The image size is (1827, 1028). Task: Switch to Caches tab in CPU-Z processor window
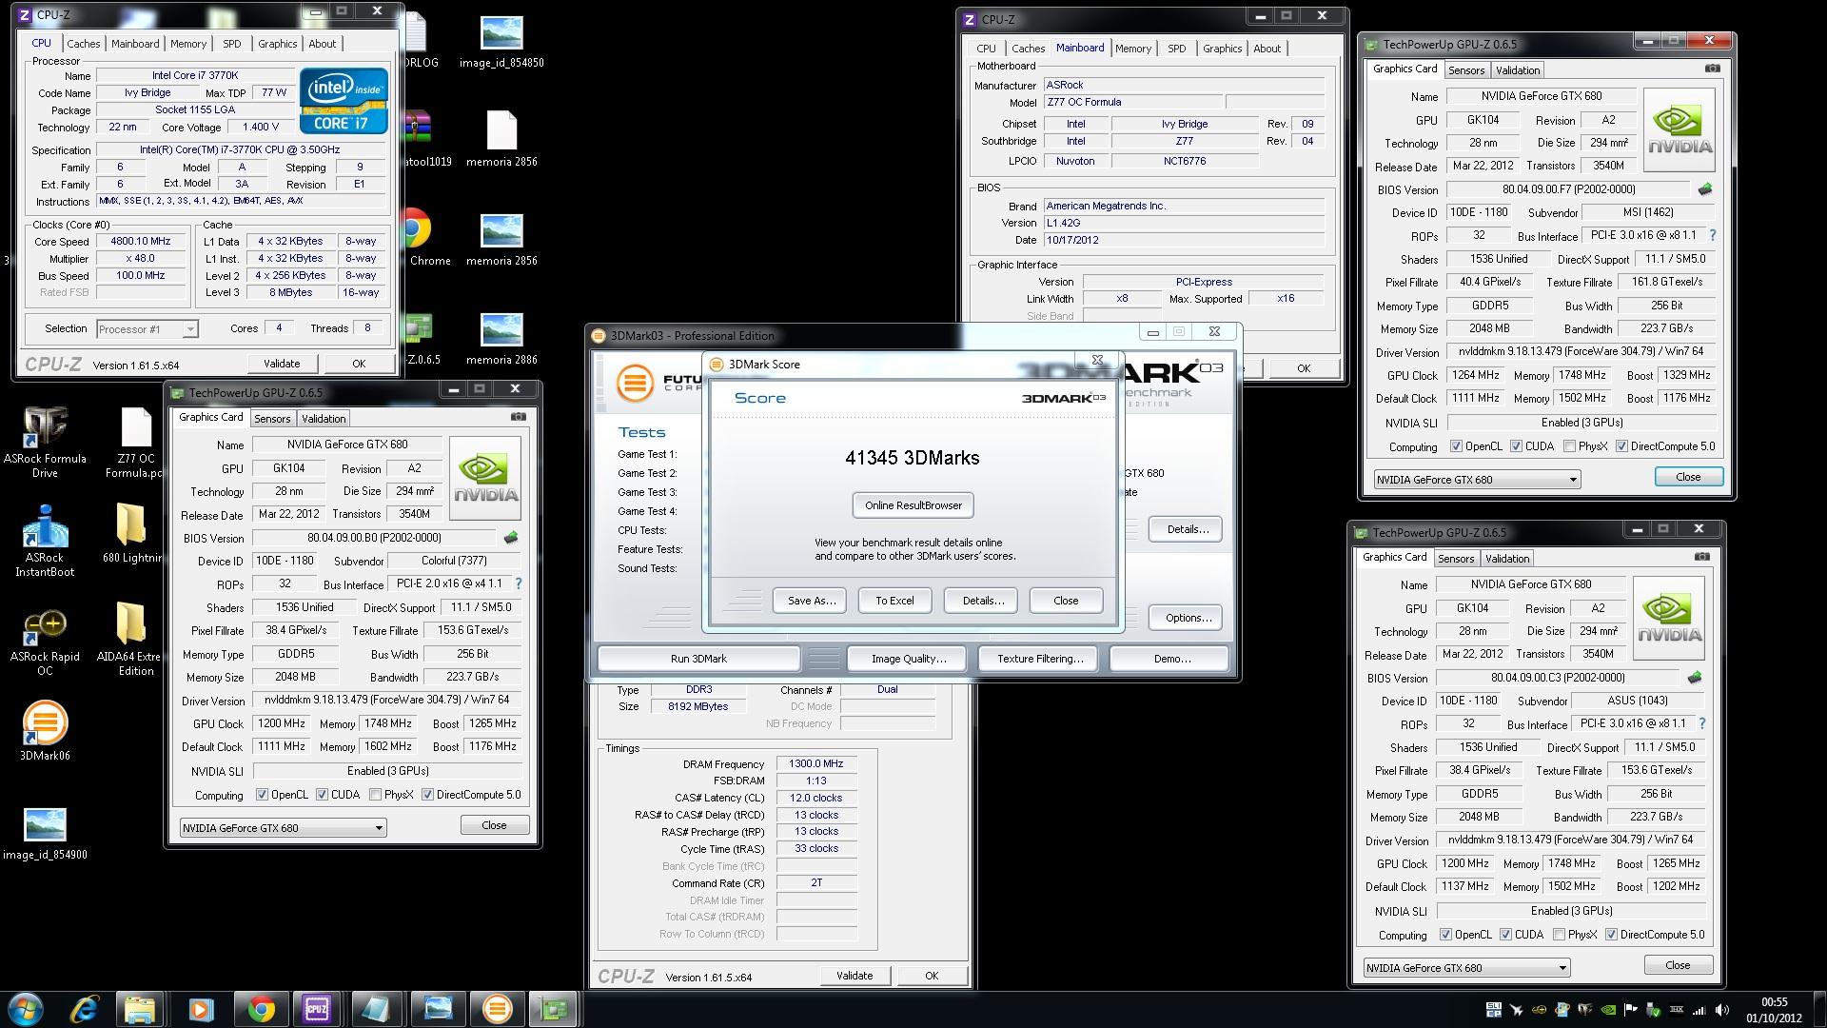83,44
